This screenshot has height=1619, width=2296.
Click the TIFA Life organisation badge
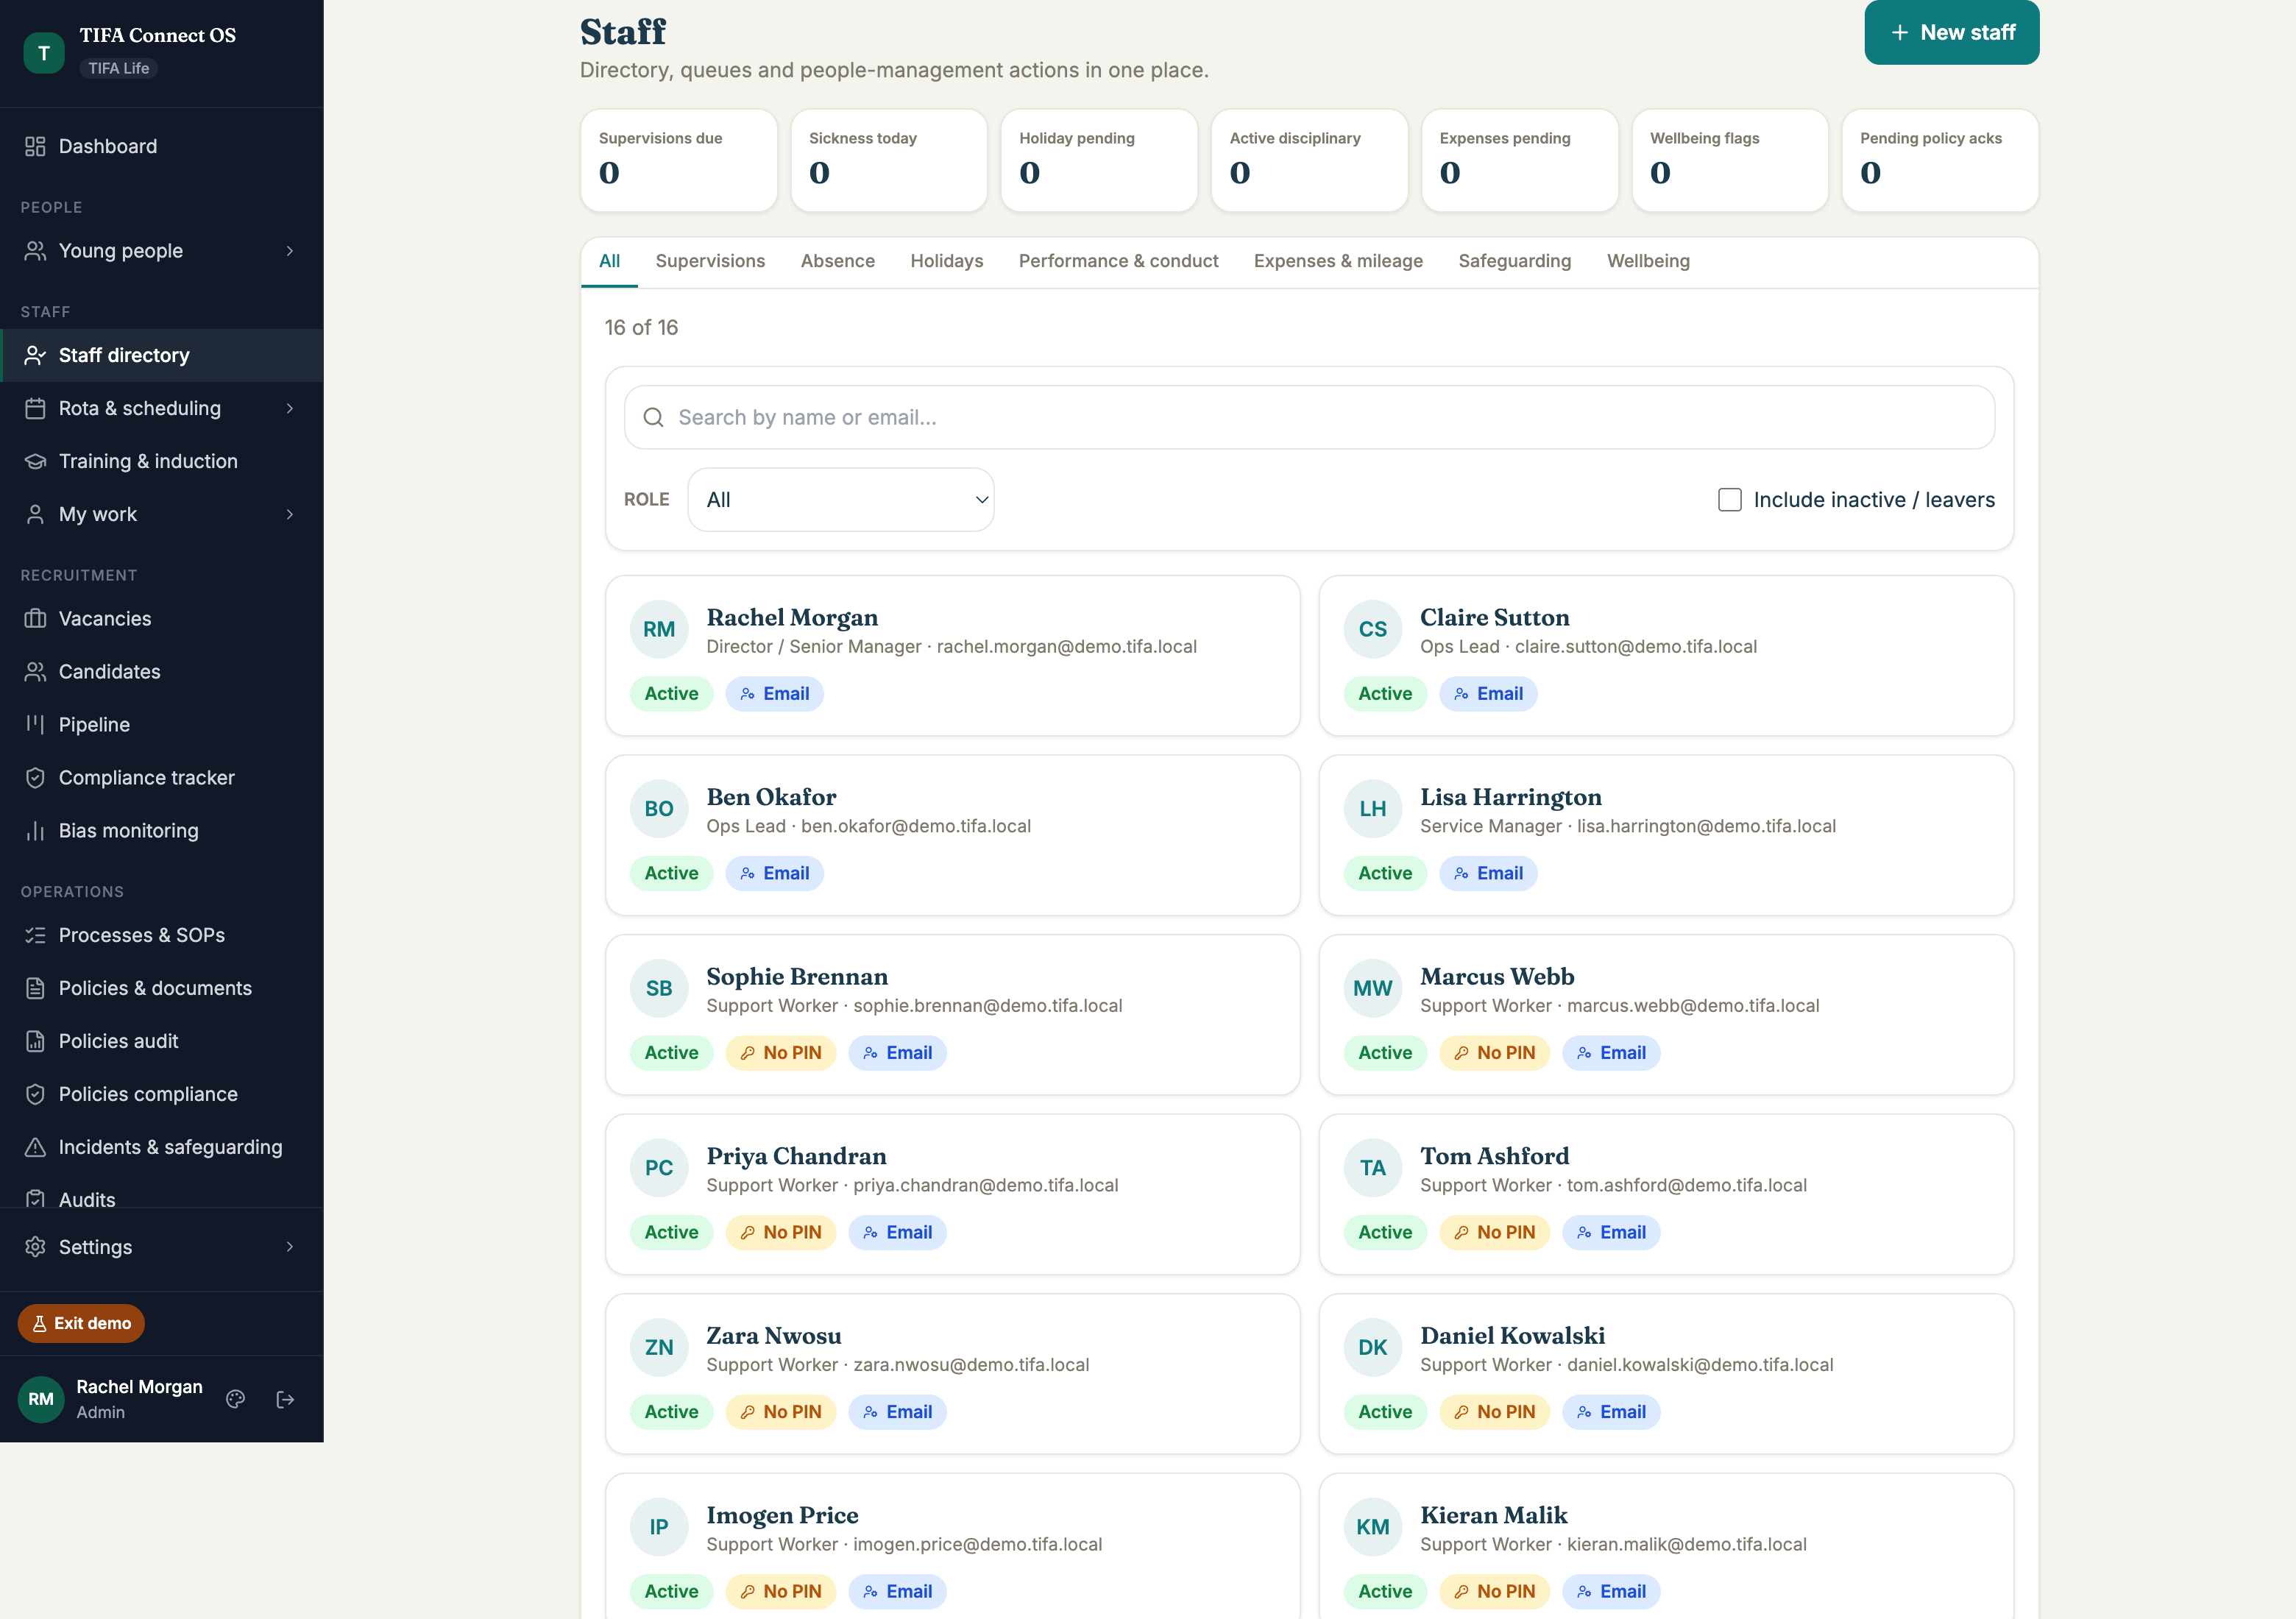click(119, 68)
